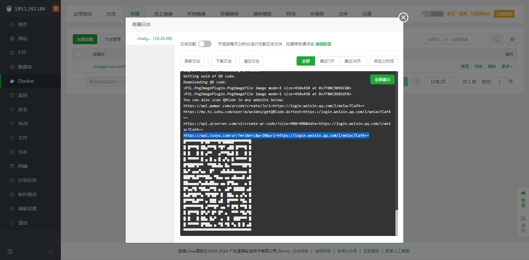
Task: Click the orange notification badge 0
Action: pos(56,9)
